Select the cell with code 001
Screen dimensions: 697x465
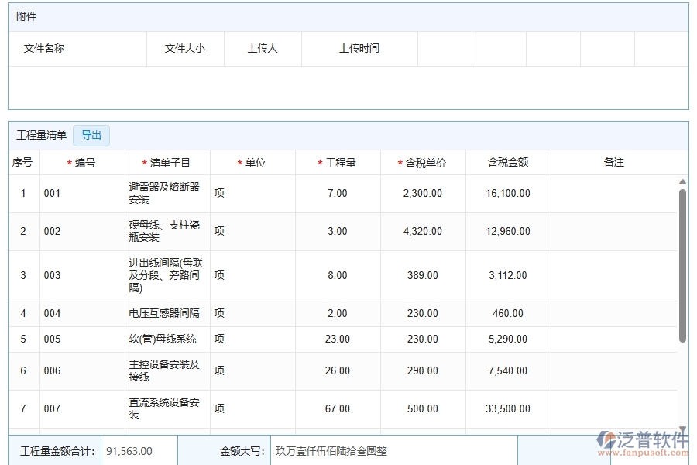pyautogui.click(x=82, y=194)
